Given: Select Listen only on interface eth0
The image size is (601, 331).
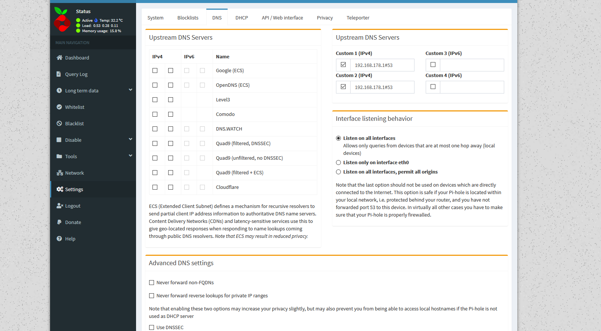Looking at the screenshot, I should pos(339,163).
